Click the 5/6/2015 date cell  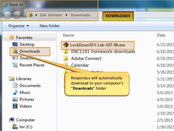coord(165,93)
